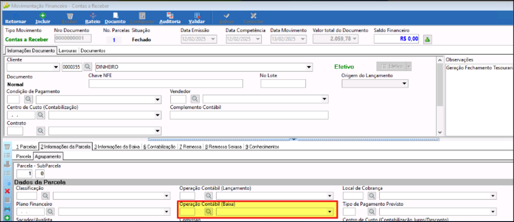This screenshot has height=222, width=514.
Task: Click the horizontal splitter collapse handle
Action: click(x=294, y=139)
